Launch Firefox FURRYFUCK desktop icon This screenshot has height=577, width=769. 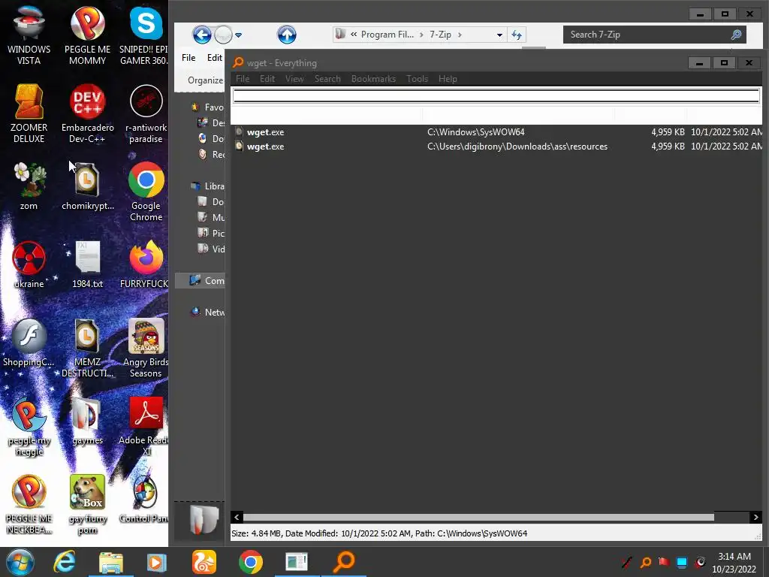145,265
